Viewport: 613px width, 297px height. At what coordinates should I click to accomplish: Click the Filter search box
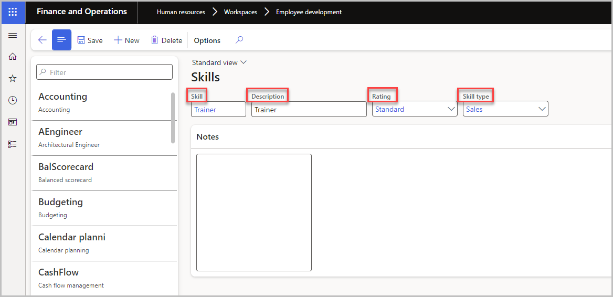[x=104, y=72]
